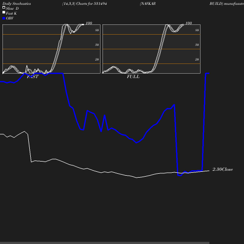Click the 80 axis label in FAST chart
This screenshot has height=244, width=244.
pyautogui.click(x=97, y=30)
